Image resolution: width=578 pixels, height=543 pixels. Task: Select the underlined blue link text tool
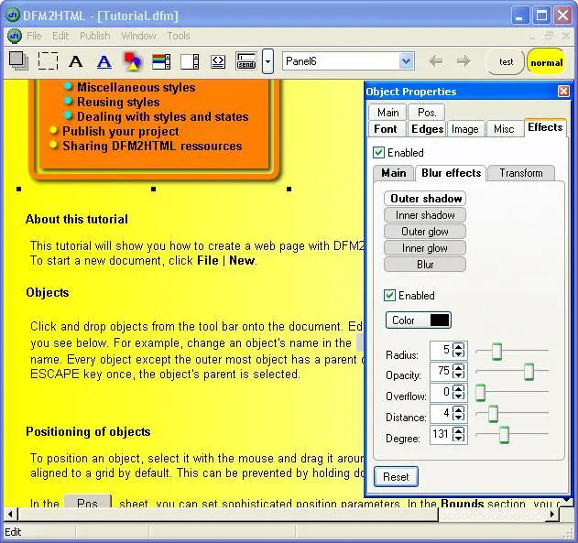coord(104,61)
